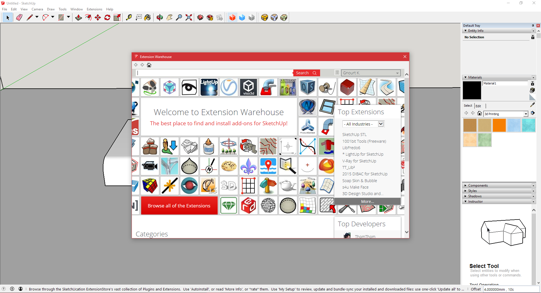This screenshot has width=541, height=293.
Task: Open the Gnourt K. user dropdown
Action: coord(371,73)
